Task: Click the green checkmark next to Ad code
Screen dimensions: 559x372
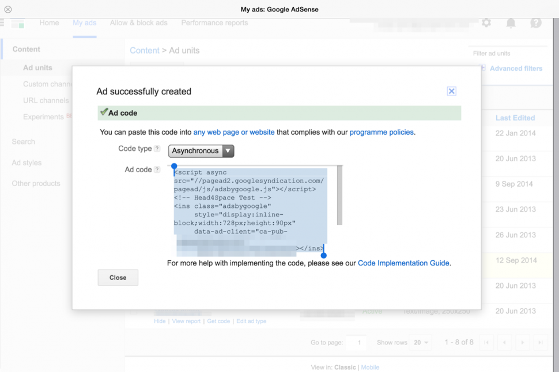Action: 104,112
